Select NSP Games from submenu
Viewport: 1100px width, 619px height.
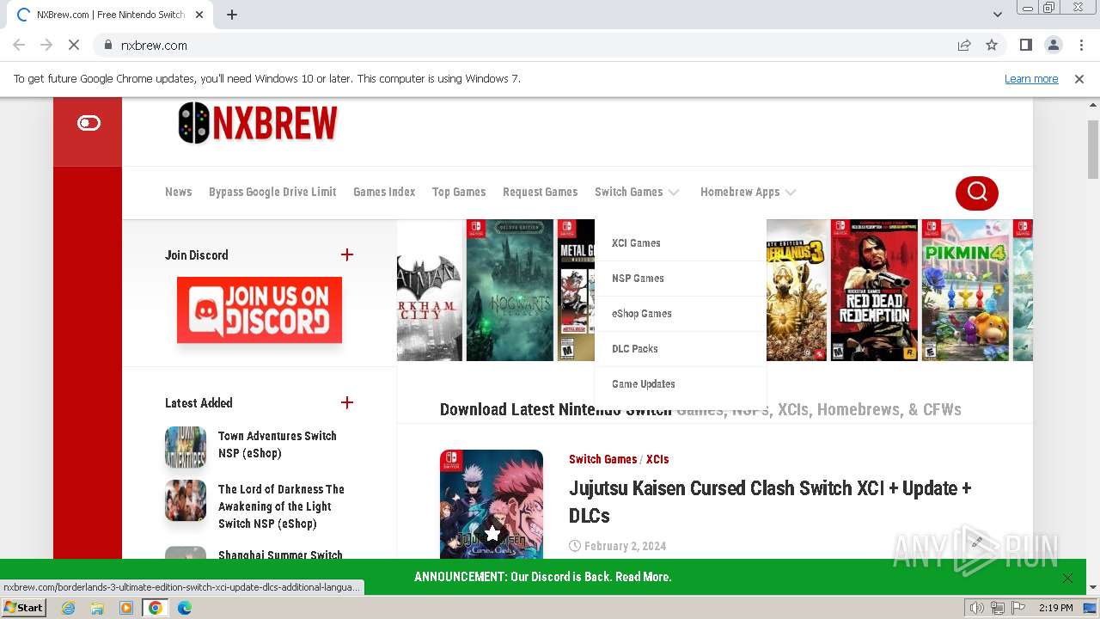tap(638, 279)
